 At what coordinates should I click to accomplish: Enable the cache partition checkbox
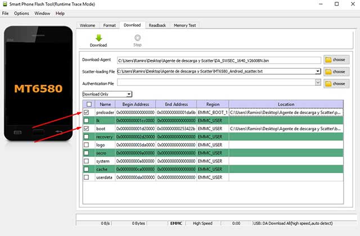click(x=86, y=169)
